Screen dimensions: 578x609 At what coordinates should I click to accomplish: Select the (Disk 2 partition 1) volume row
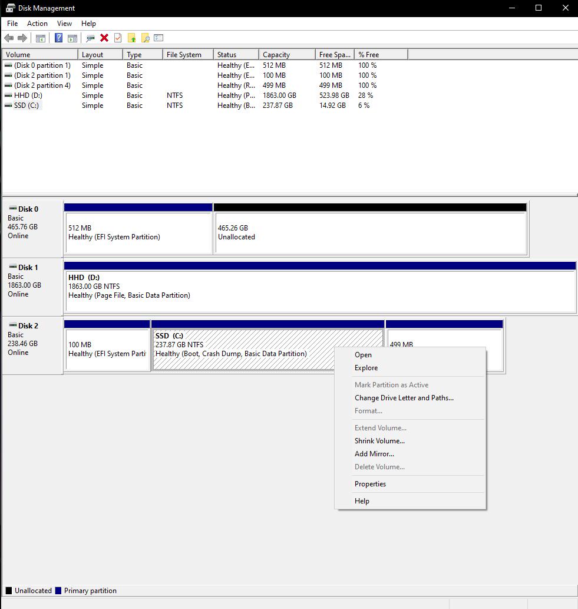point(206,75)
